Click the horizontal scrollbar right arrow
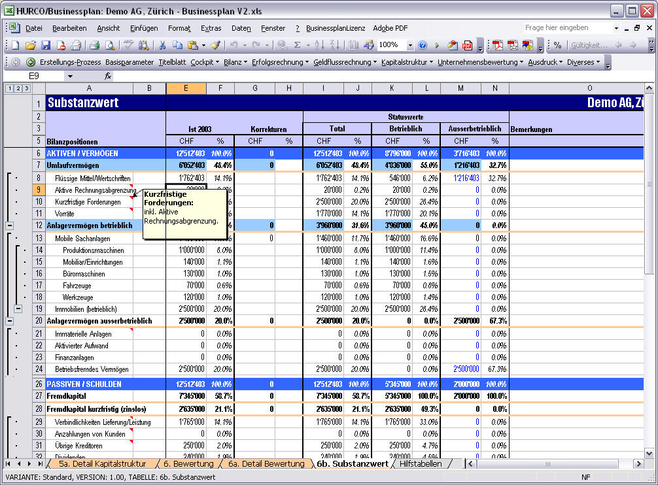Viewport: 658px width, 485px height. pyautogui.click(x=638, y=463)
